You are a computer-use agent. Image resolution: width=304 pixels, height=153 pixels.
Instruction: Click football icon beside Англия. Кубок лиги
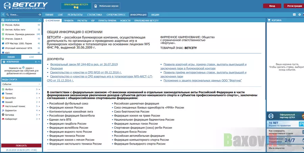(x=3, y=30)
